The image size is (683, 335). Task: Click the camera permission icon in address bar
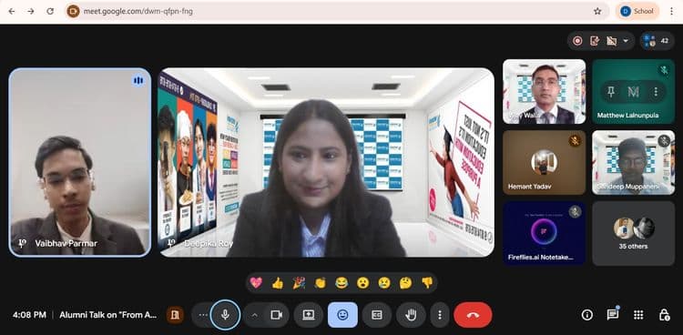click(x=73, y=11)
